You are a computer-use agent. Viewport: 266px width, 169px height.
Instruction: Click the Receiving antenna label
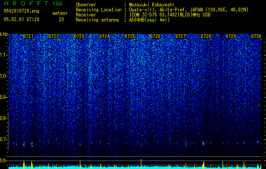(x=97, y=20)
